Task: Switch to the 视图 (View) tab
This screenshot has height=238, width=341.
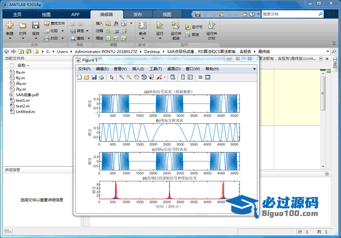Action: (x=167, y=15)
